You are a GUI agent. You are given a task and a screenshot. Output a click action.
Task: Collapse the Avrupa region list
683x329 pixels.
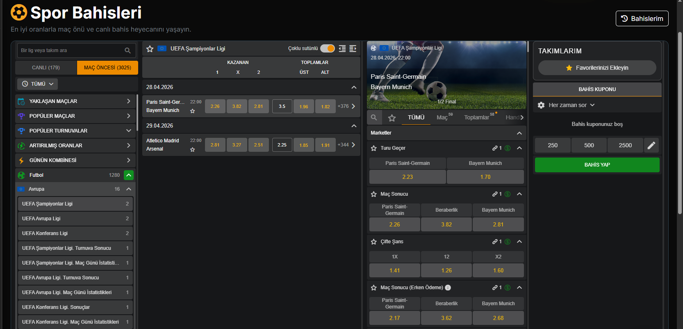(x=129, y=189)
